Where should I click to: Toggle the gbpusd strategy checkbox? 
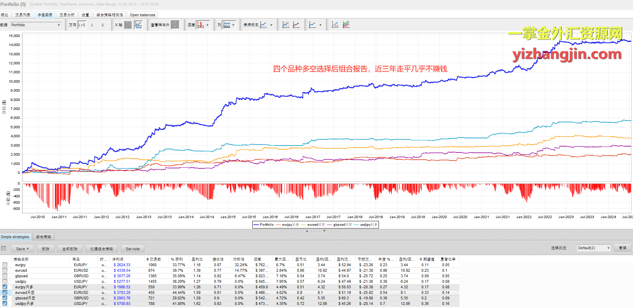(x=5, y=276)
